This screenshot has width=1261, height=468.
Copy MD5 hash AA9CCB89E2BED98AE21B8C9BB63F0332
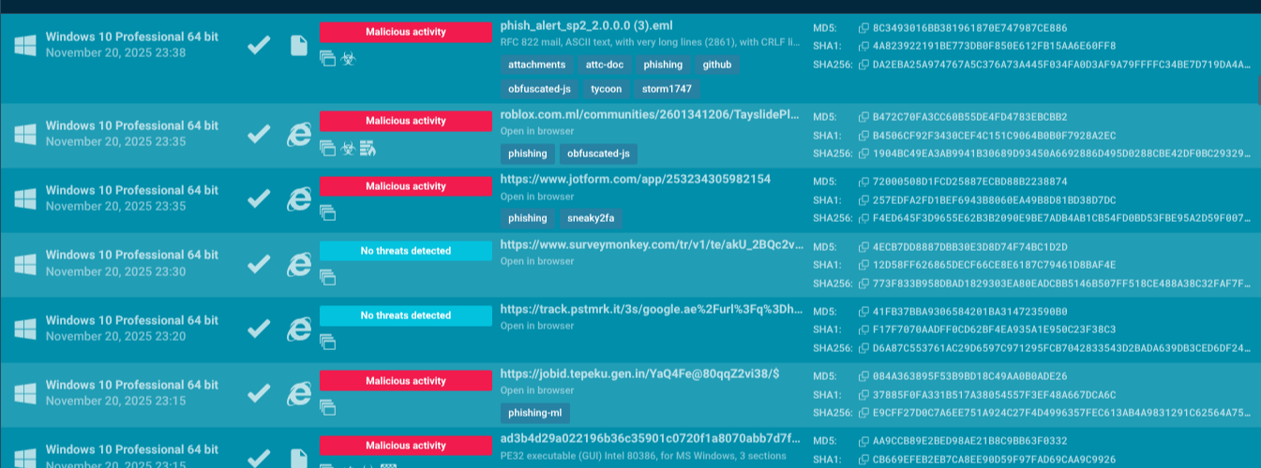pyautogui.click(x=863, y=442)
